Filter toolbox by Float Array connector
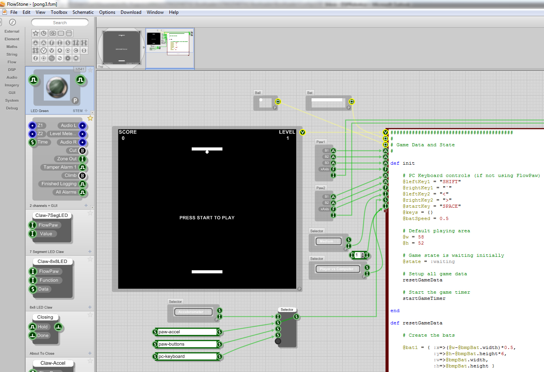The height and width of the screenshot is (372, 544). click(76, 43)
